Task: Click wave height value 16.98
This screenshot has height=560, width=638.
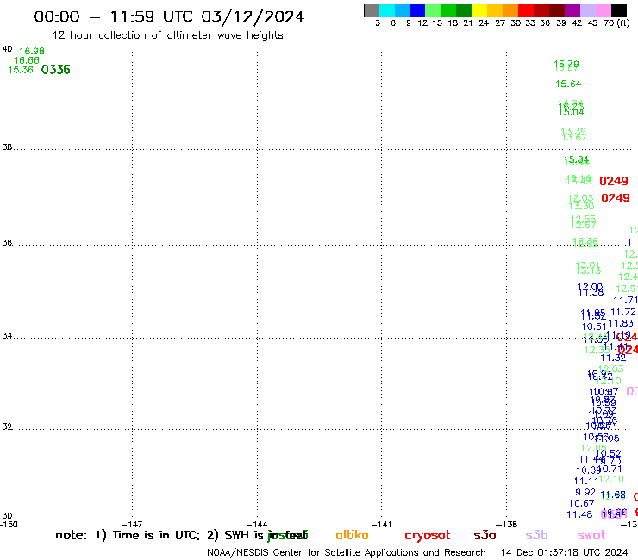Action: pos(32,51)
